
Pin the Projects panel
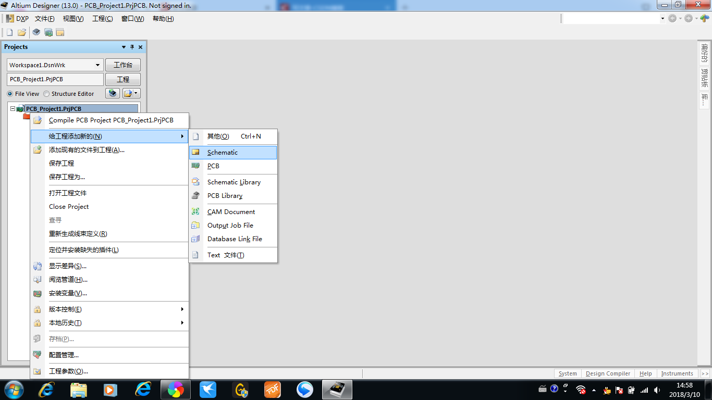[132, 47]
